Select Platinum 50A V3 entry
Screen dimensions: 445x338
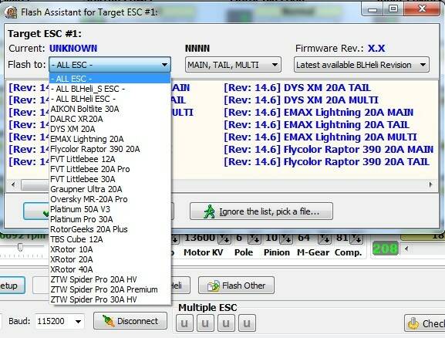click(x=110, y=209)
